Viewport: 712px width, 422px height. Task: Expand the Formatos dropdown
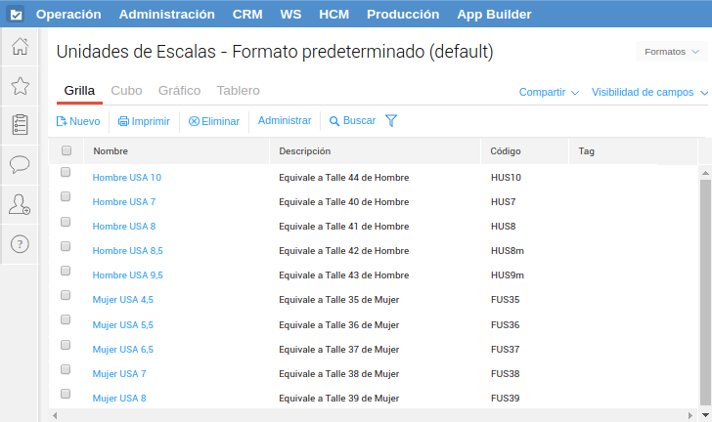pyautogui.click(x=671, y=52)
